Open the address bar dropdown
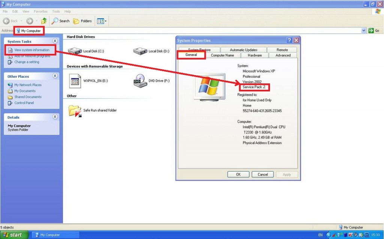 click(363, 30)
